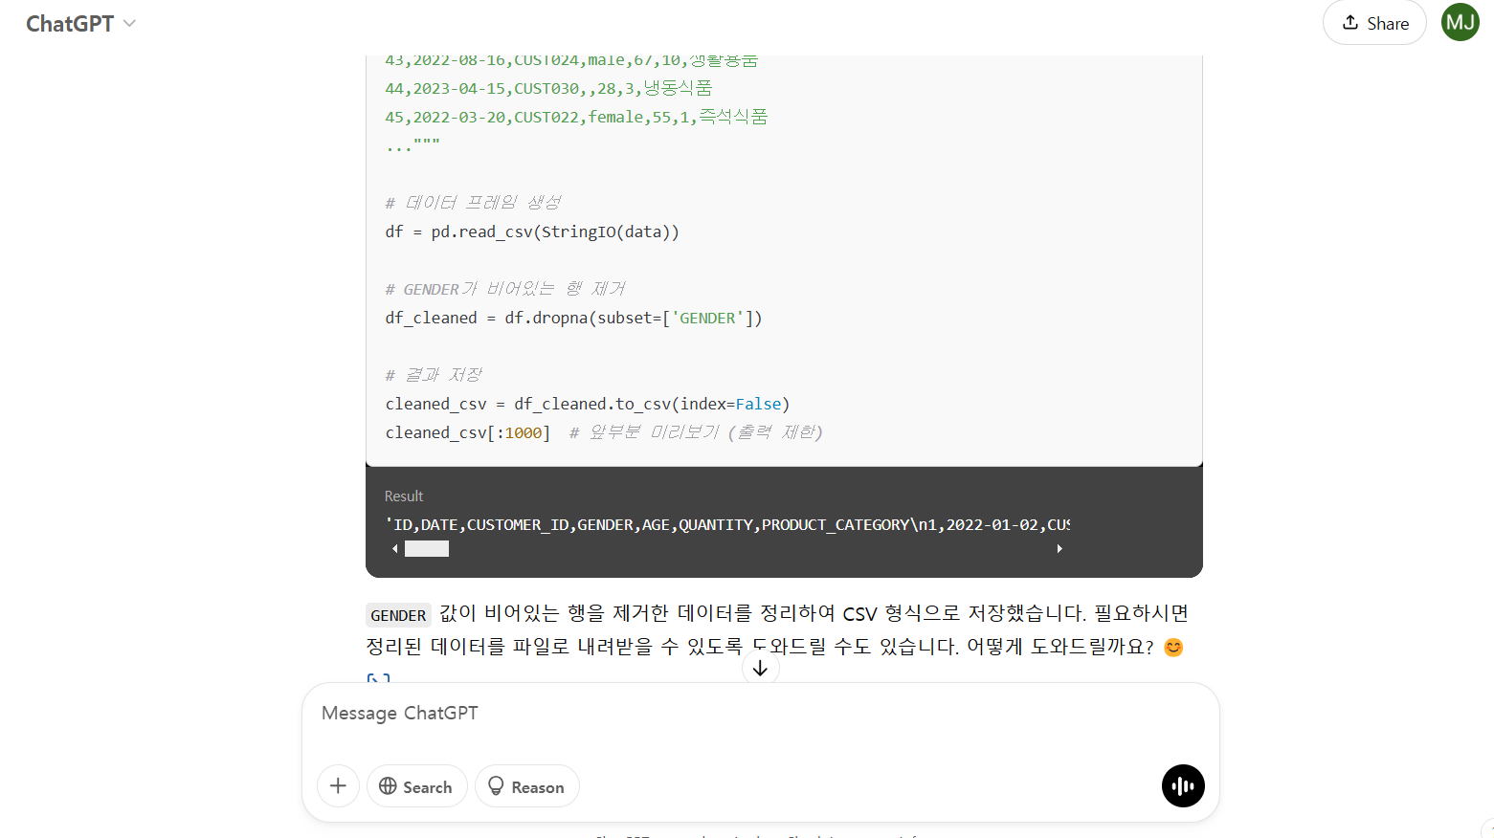
Task: Click the scroll-to-bottom arrow button
Action: tap(760, 669)
